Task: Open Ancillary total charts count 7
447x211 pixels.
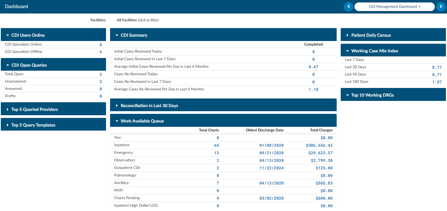Action: tap(218, 183)
